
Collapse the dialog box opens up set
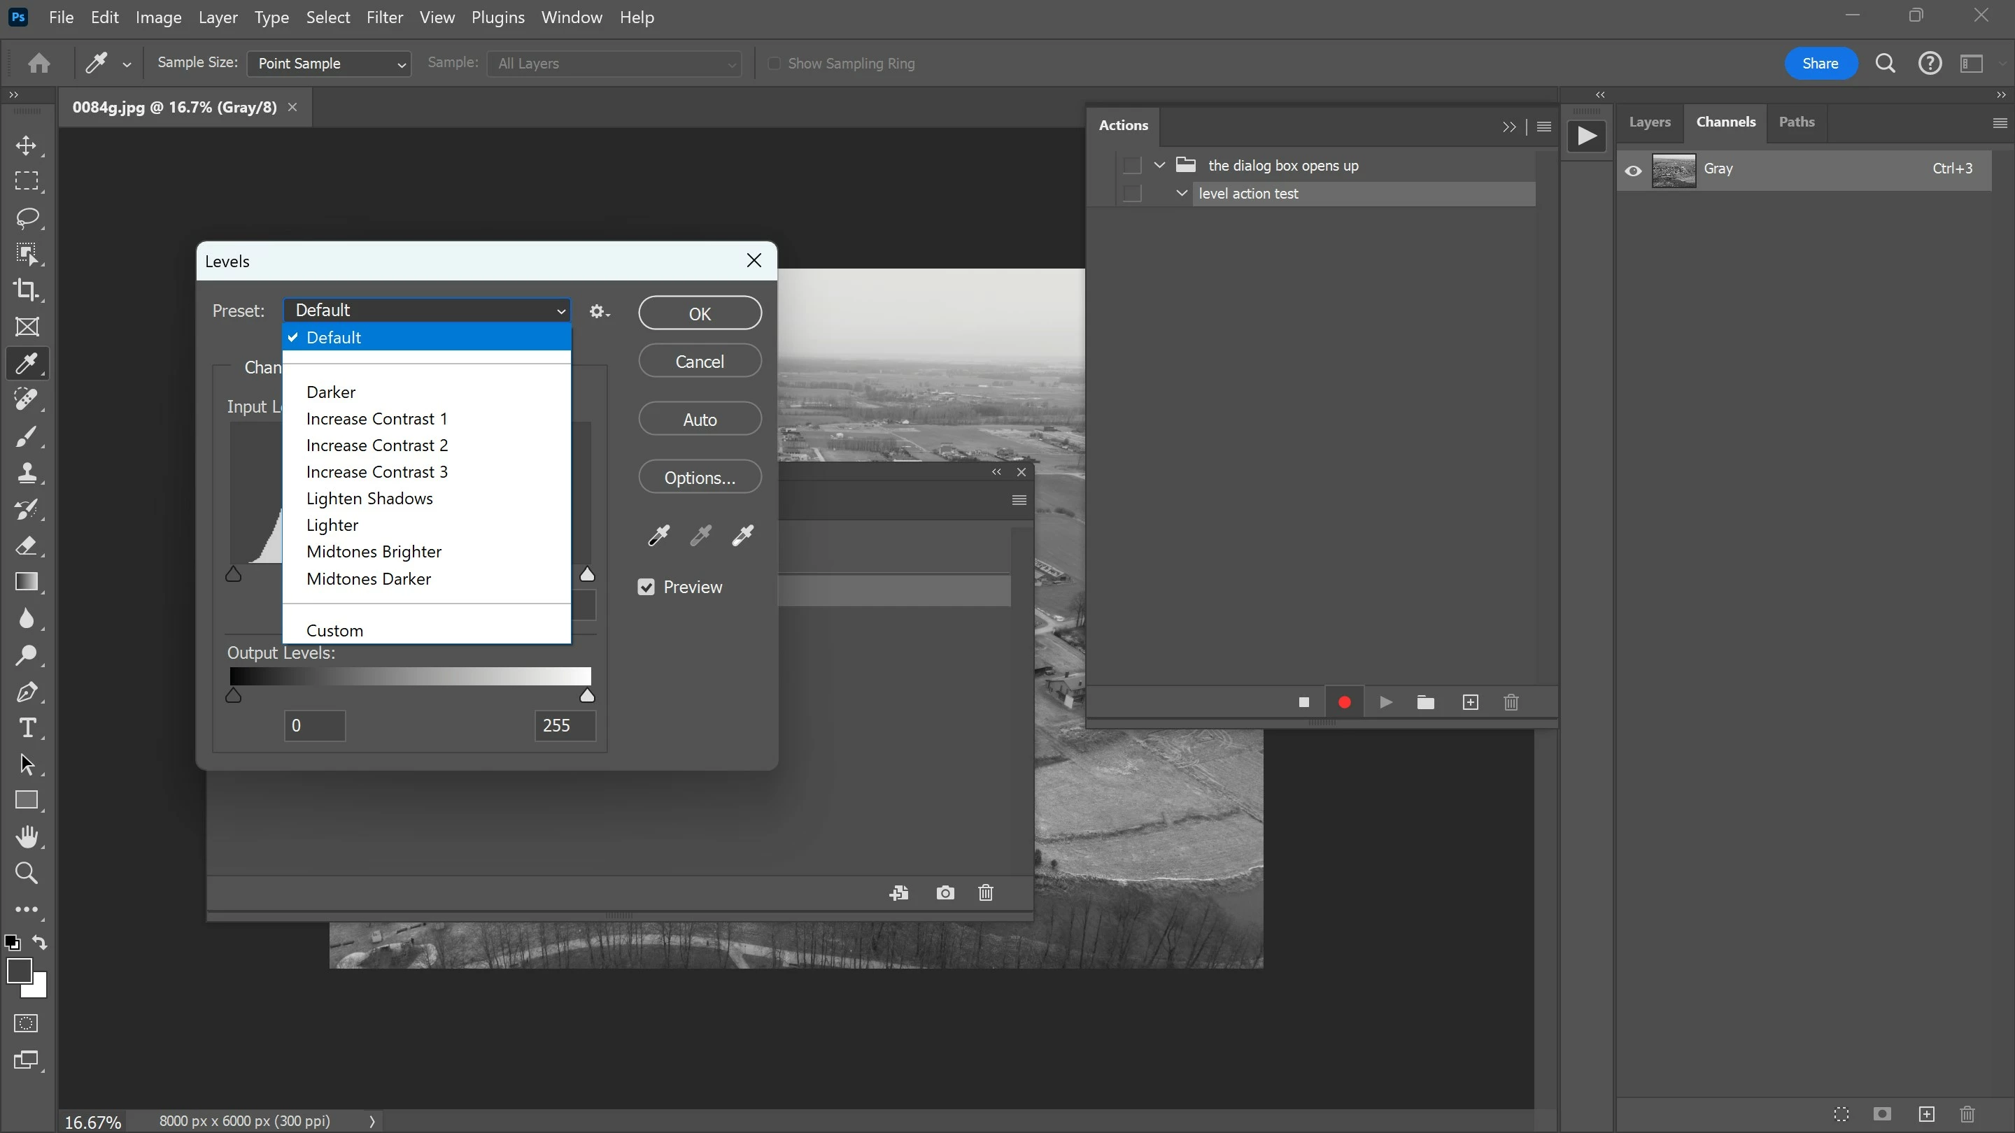tap(1159, 165)
